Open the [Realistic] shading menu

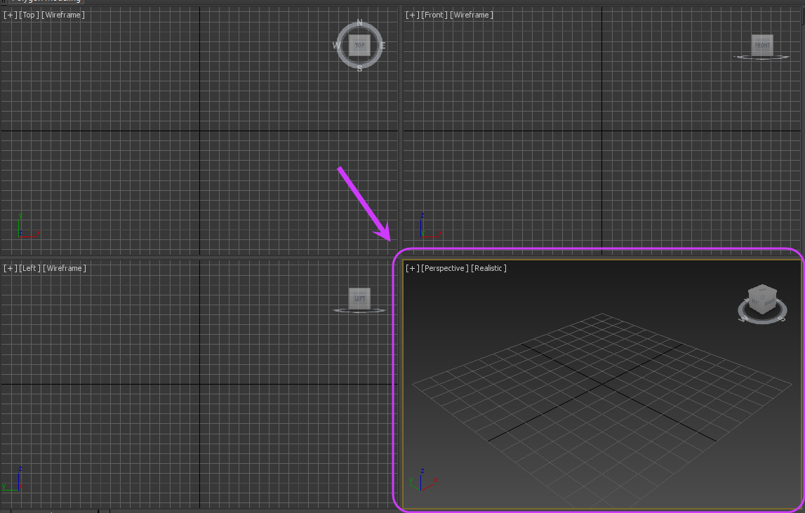click(x=488, y=268)
